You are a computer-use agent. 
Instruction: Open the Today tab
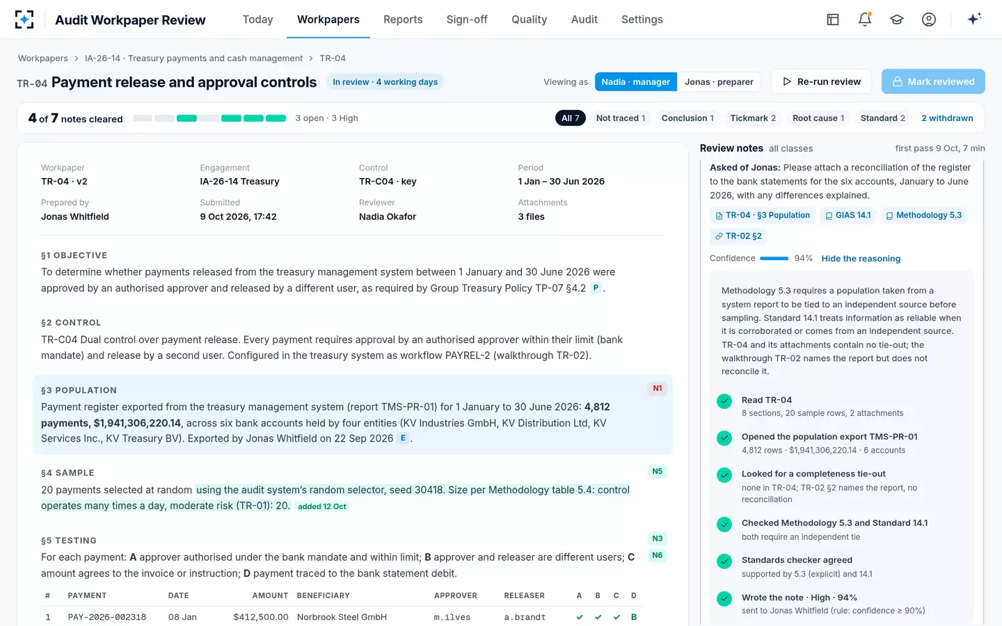pos(257,19)
